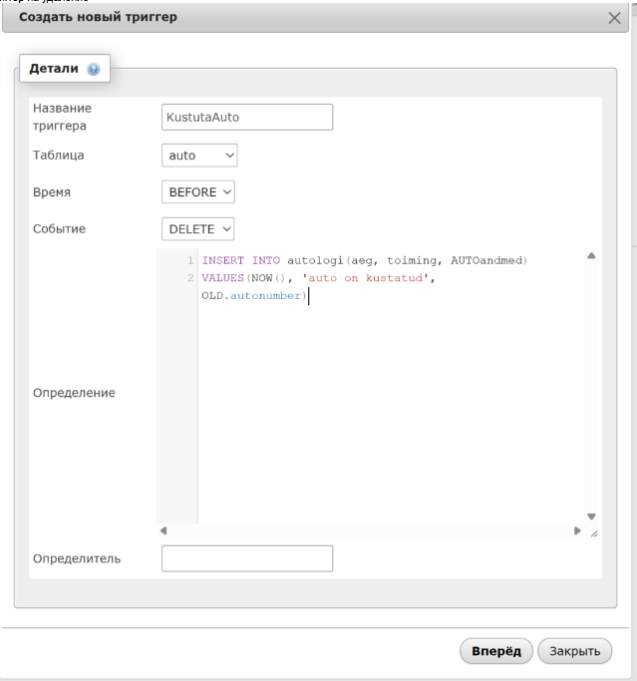Place cursor on OLD.autonumber in the code

click(253, 295)
